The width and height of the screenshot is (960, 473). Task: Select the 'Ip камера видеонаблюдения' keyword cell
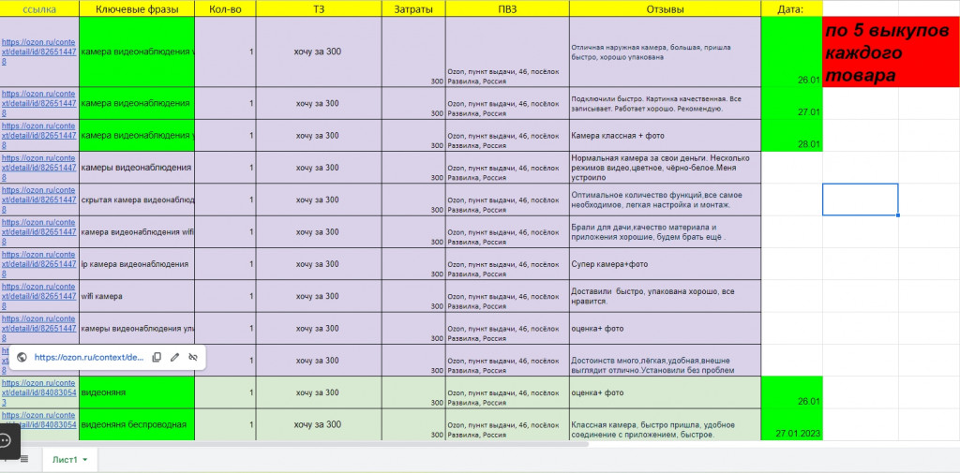(137, 264)
